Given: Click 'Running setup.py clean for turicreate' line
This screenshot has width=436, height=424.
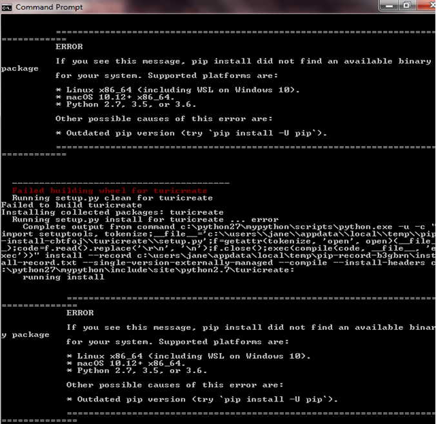Looking at the screenshot, I should (112, 198).
